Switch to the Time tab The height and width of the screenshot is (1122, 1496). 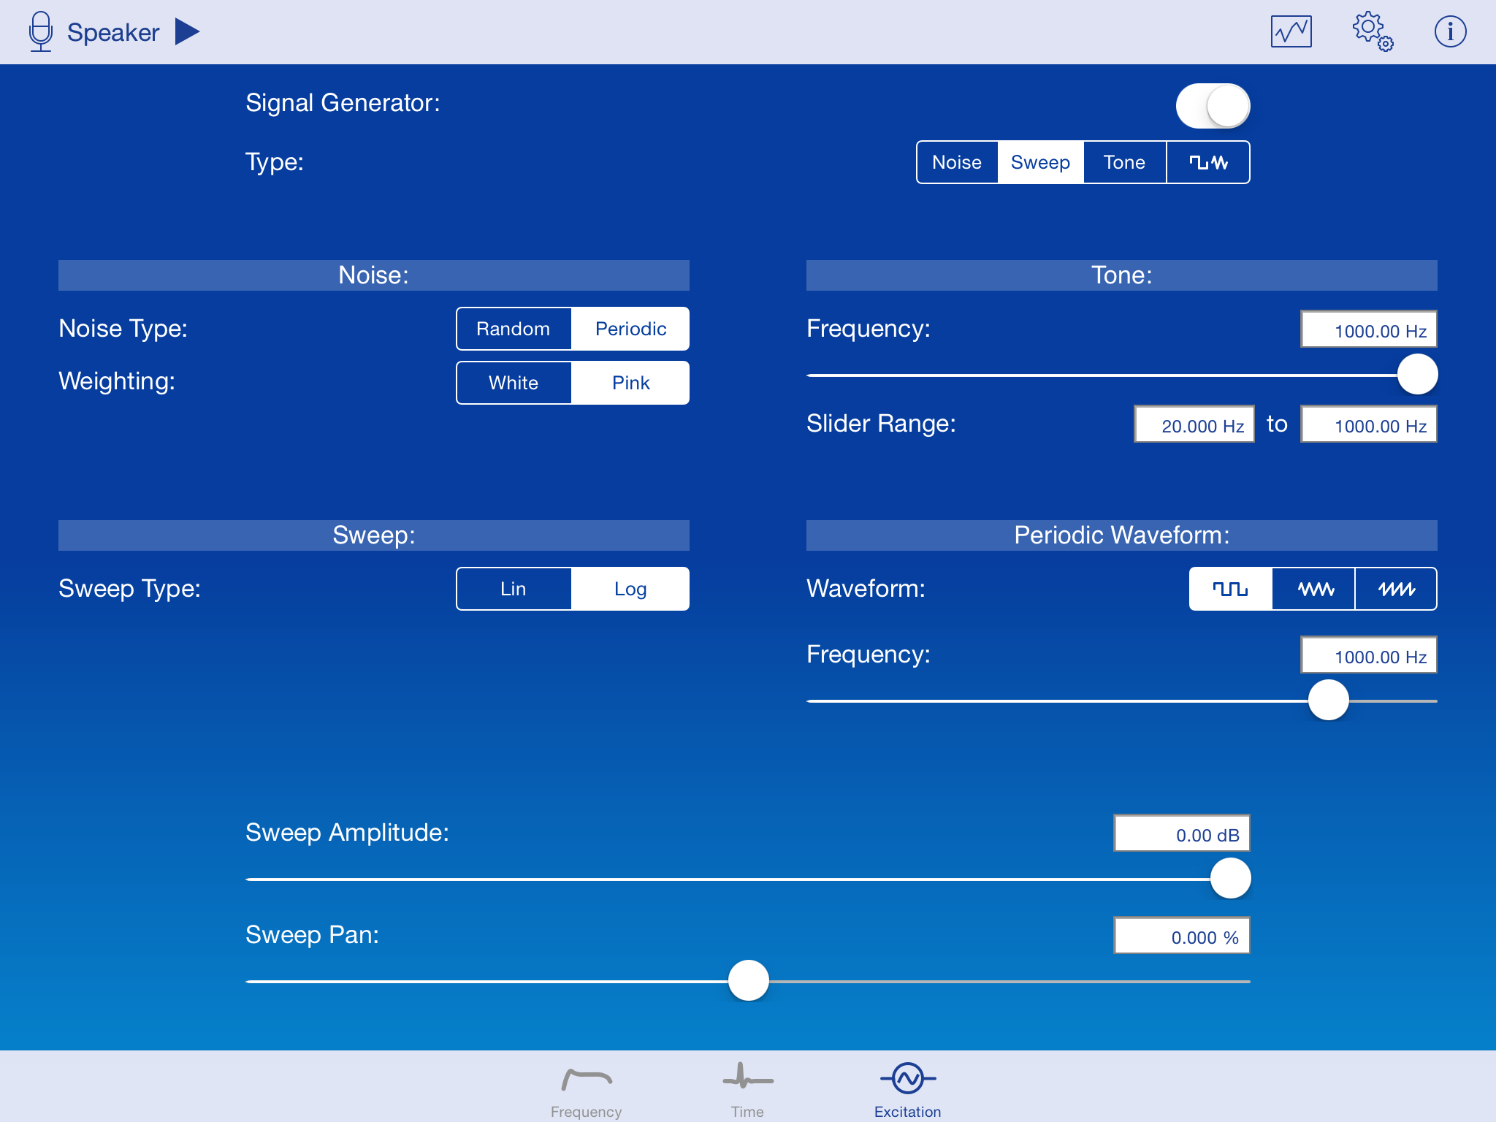[747, 1088]
